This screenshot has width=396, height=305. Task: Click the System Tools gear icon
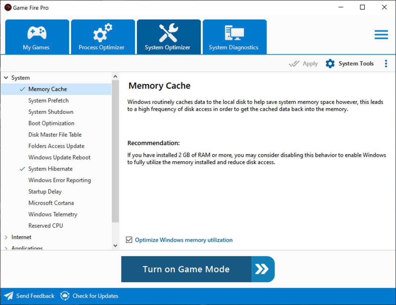click(330, 64)
